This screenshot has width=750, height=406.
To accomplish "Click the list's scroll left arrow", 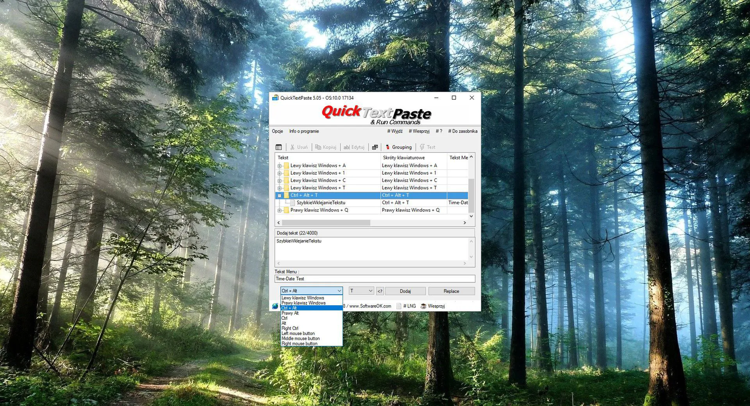I will (279, 223).
